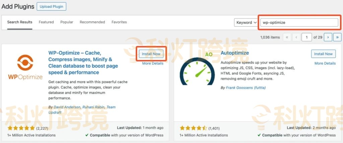343x143 pixels.
Task: Install the Autoptimize plugin now
Action: 323,54
